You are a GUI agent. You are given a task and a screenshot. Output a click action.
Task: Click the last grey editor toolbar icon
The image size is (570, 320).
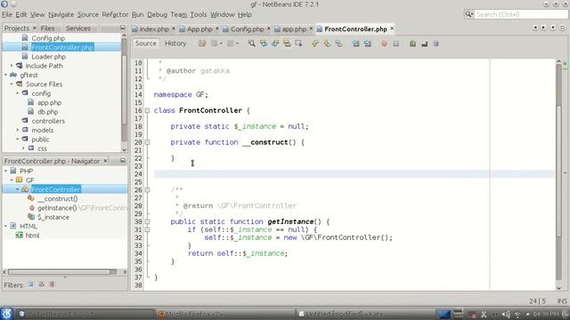(x=436, y=44)
